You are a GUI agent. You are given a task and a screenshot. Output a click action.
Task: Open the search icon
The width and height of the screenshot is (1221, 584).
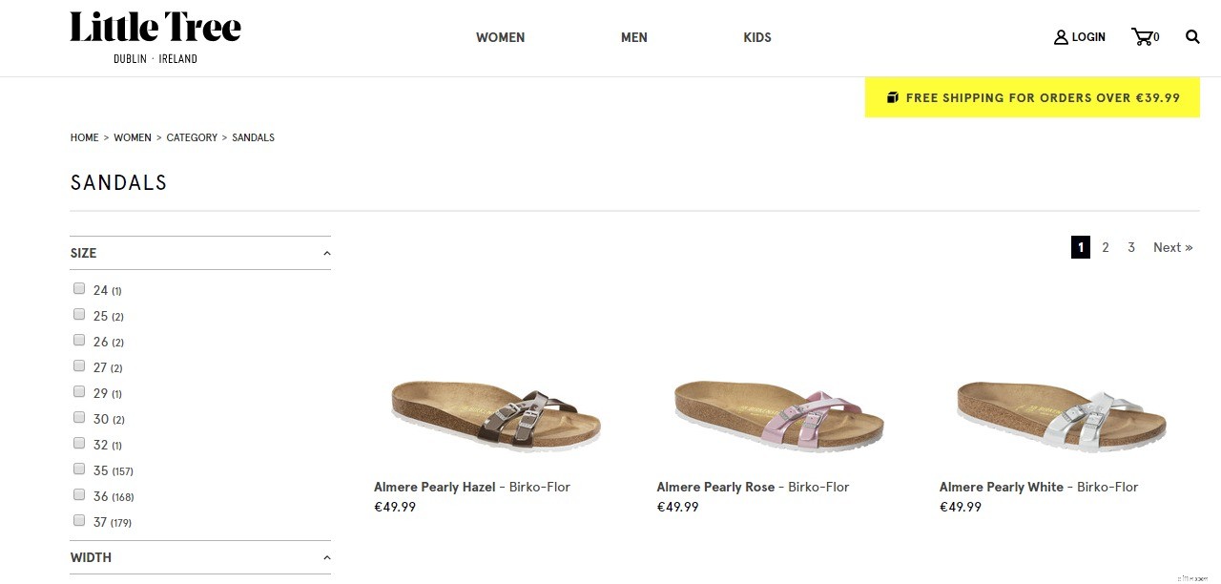[x=1191, y=37]
